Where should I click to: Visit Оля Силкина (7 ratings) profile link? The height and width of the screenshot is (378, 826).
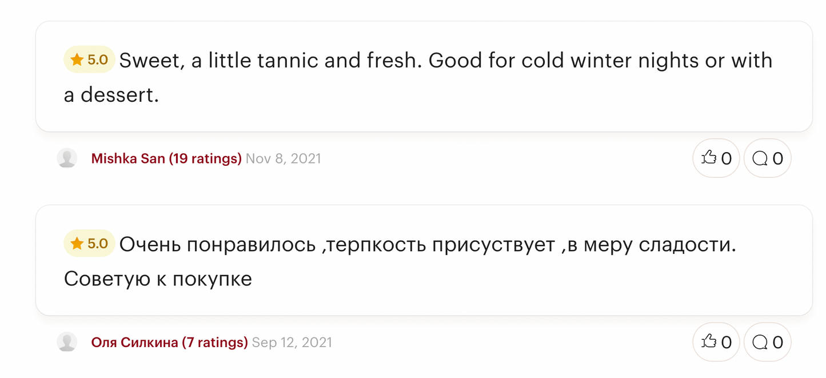tap(170, 343)
